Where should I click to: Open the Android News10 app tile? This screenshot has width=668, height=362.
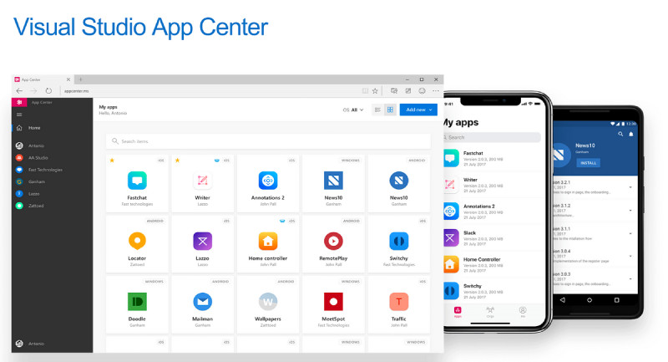399,183
